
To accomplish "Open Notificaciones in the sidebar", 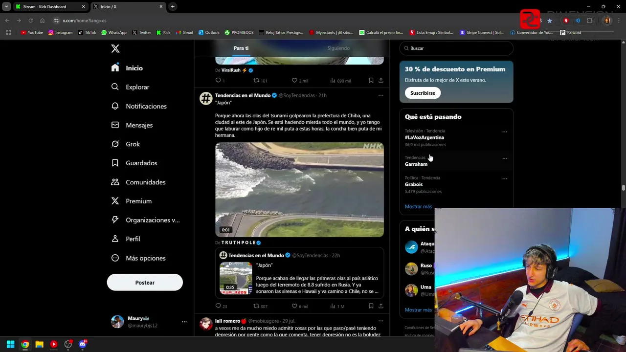I will click(x=139, y=106).
